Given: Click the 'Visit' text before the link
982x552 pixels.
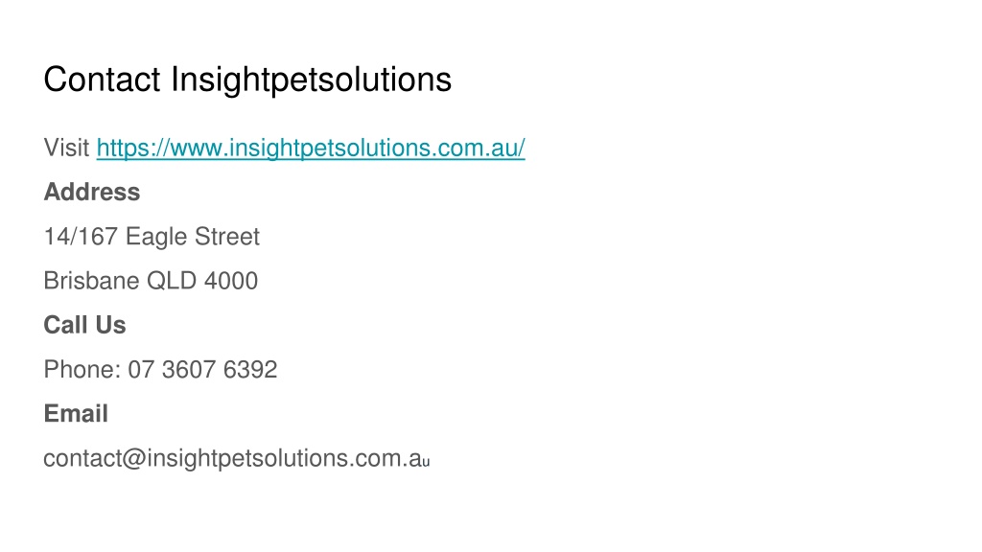Looking at the screenshot, I should pos(66,148).
